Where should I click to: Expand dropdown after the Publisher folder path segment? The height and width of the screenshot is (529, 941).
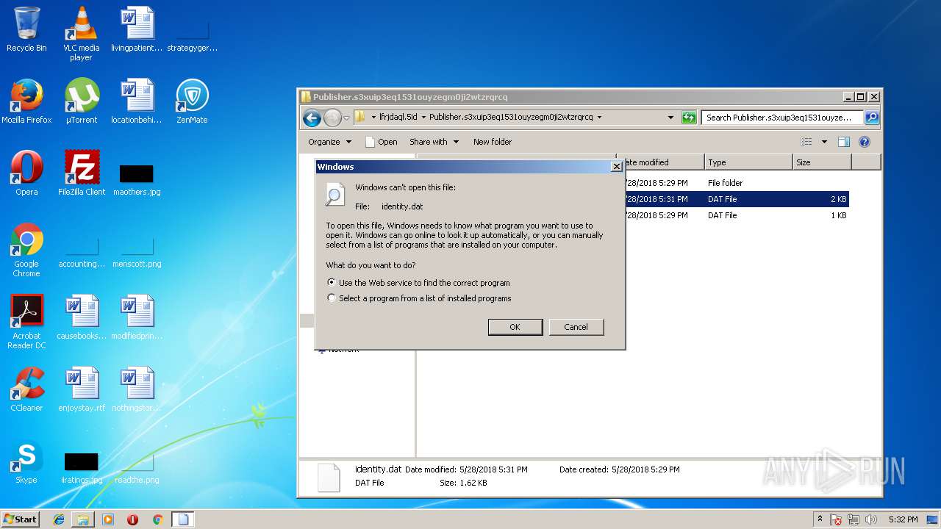tap(600, 117)
